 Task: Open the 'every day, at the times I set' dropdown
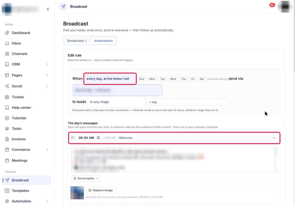click(x=110, y=79)
